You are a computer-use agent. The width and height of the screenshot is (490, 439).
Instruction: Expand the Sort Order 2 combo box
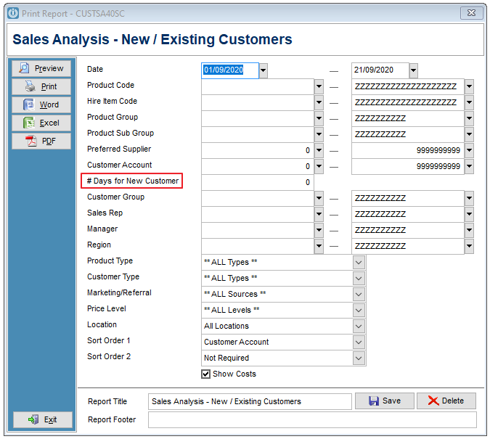point(359,358)
